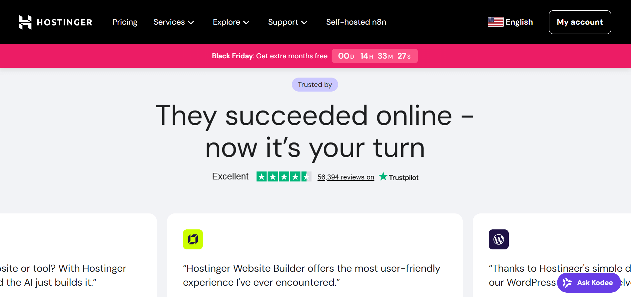
Task: Click the Trustpilot green star rating
Action: tap(284, 176)
